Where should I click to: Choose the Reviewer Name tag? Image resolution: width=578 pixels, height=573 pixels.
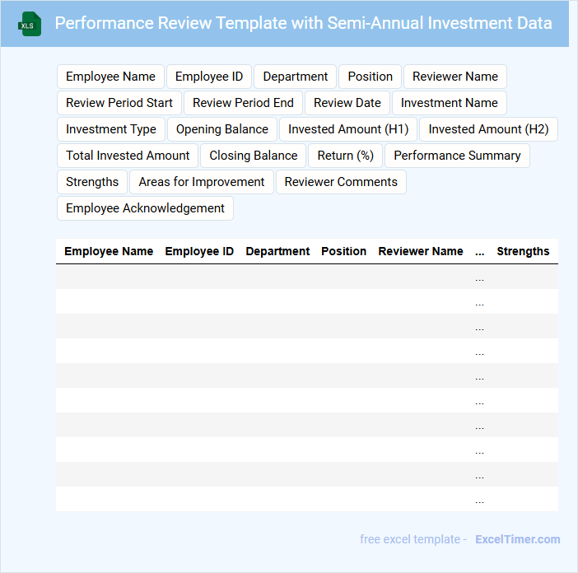[454, 77]
